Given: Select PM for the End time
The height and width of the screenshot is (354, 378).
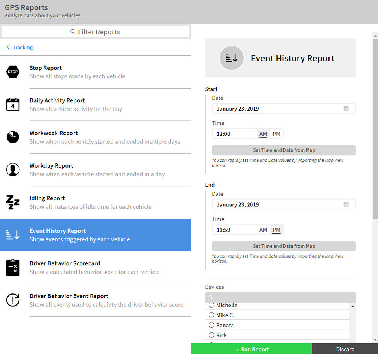Looking at the screenshot, I should click(276, 230).
